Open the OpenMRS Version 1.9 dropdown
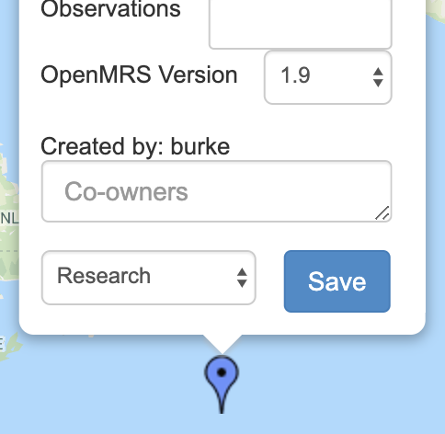Image resolution: width=445 pixels, height=434 pixels. click(x=328, y=77)
